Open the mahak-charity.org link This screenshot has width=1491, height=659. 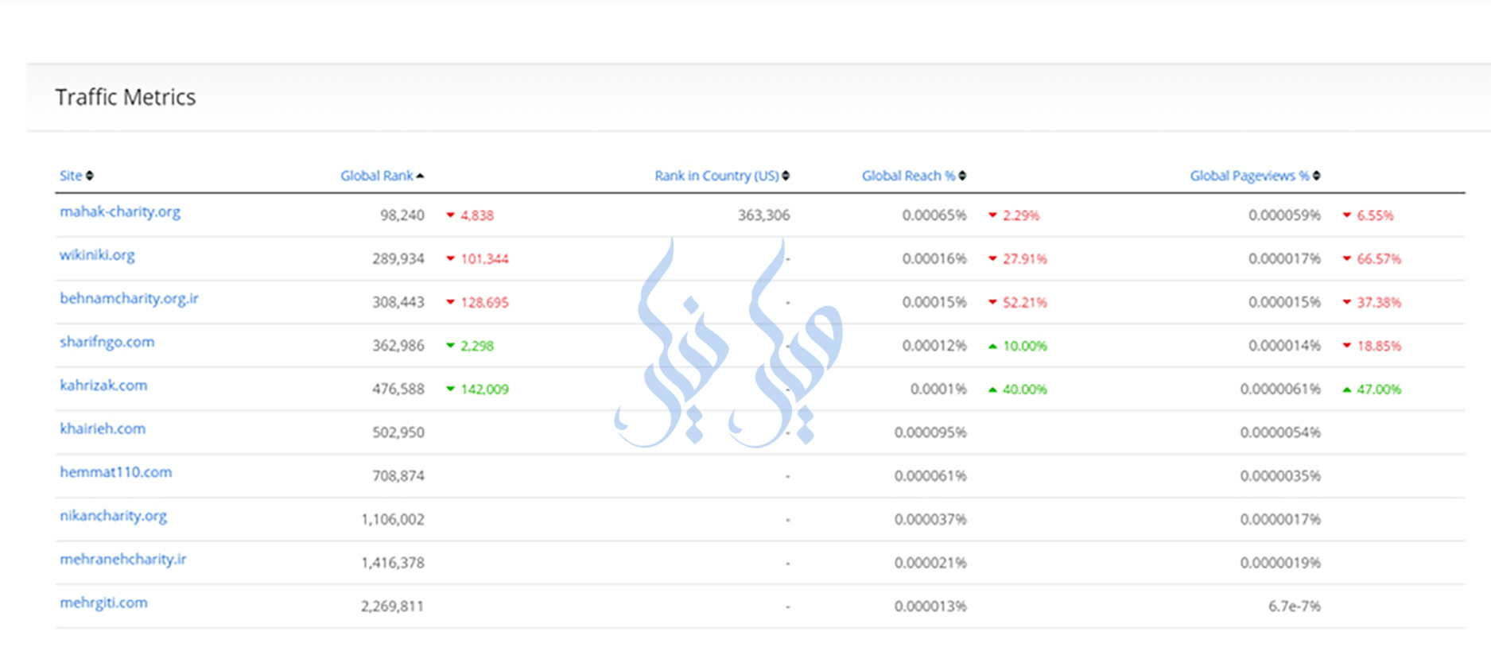point(120,212)
